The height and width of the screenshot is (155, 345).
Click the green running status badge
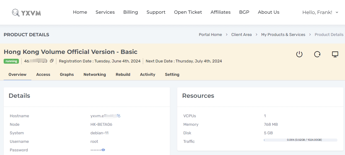tap(11, 61)
